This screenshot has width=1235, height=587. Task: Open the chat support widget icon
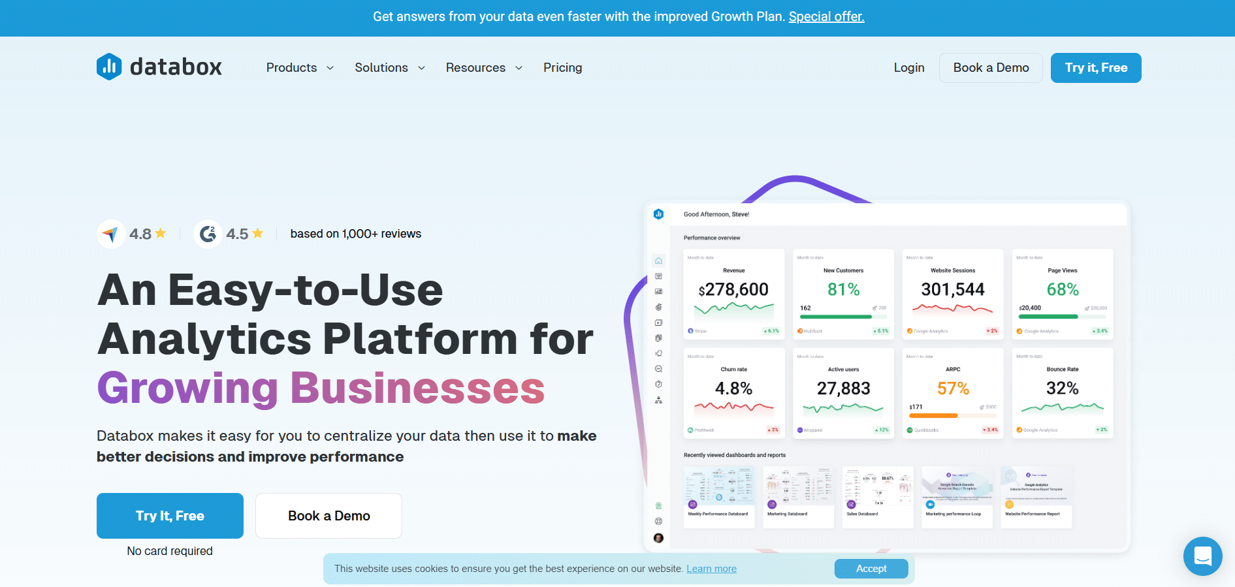coord(1202,556)
